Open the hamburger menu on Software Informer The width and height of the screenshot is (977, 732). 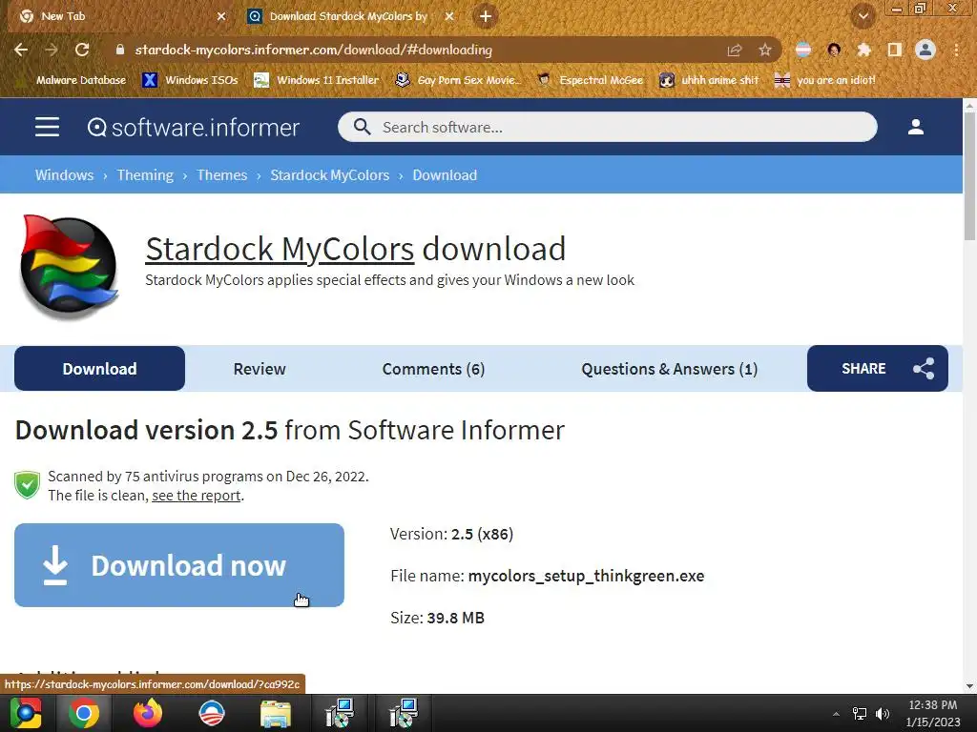click(x=47, y=127)
